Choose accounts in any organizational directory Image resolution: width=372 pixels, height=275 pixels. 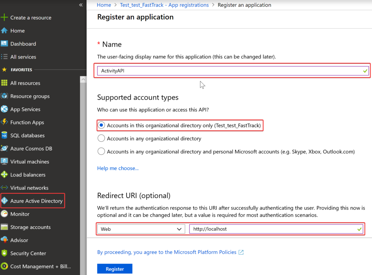point(101,138)
